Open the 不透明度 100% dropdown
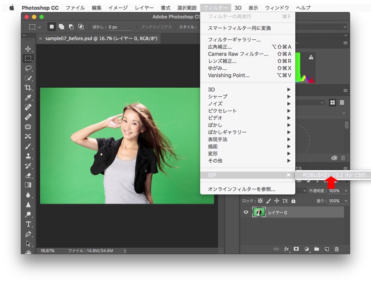Image resolution: width=371 pixels, height=284 pixels. point(346,191)
